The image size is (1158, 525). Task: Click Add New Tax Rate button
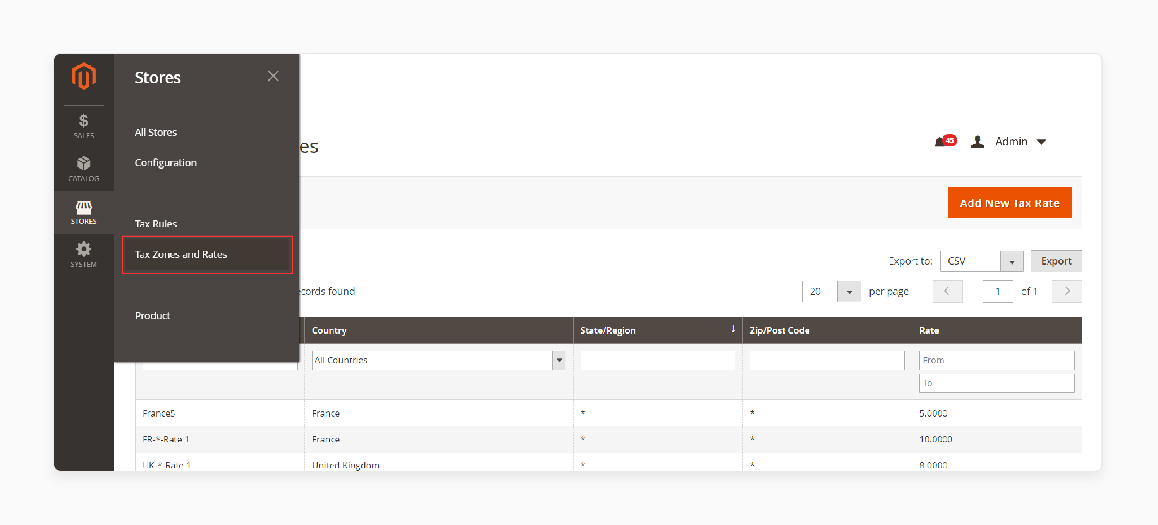[1010, 203]
